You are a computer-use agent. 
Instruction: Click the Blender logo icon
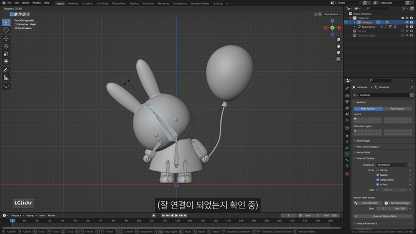[x=3, y=3]
